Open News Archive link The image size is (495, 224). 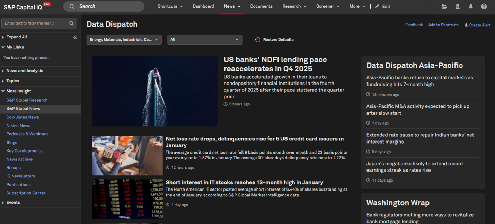coord(19,159)
